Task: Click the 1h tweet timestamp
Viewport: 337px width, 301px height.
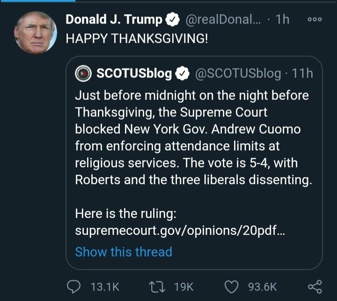Action: [x=282, y=20]
